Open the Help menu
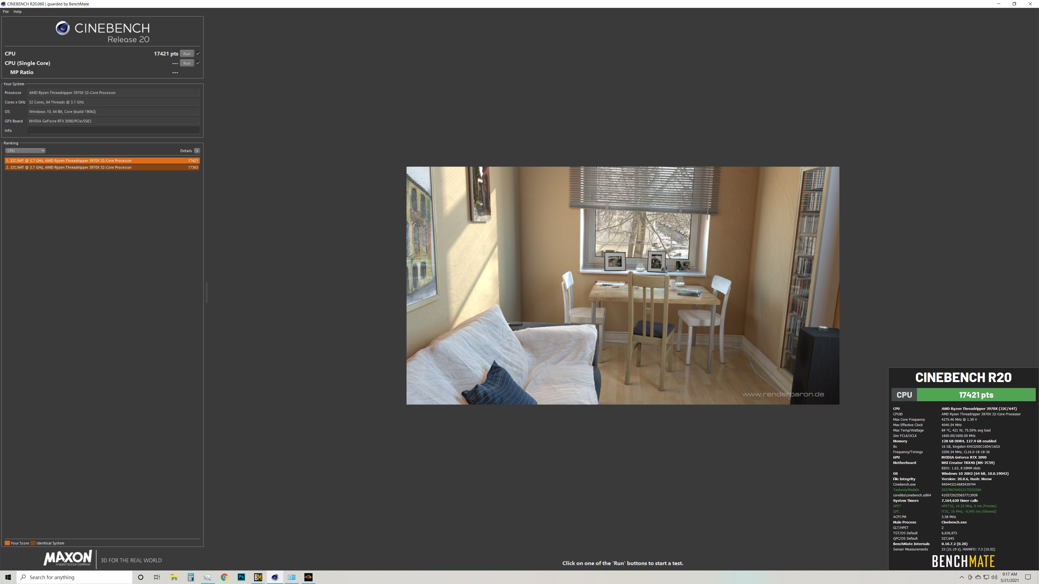Image resolution: width=1039 pixels, height=584 pixels. pos(17,12)
